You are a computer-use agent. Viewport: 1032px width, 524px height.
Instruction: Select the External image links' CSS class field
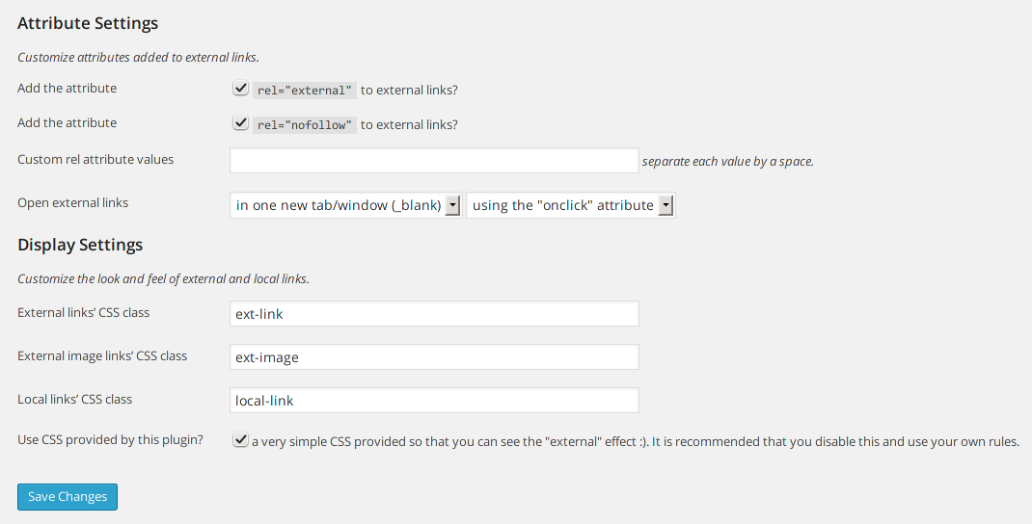(434, 357)
